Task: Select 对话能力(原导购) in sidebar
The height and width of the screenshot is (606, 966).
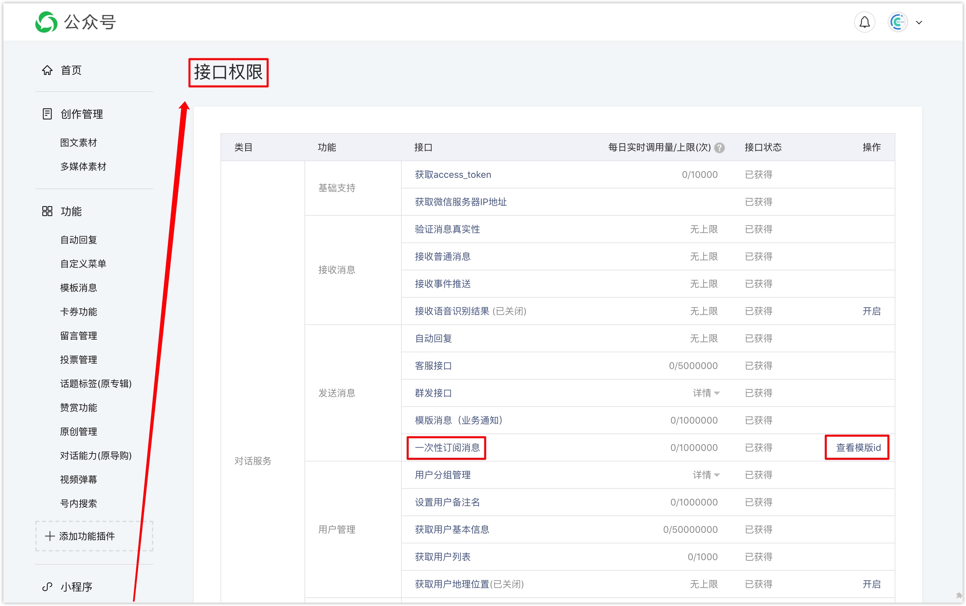Action: pos(96,456)
